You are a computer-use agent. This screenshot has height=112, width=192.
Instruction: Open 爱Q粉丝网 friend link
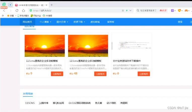(58, 103)
